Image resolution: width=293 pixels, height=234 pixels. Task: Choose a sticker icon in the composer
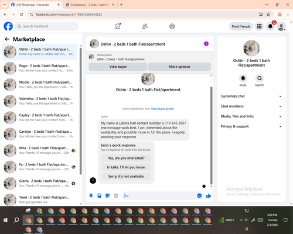tap(107, 195)
